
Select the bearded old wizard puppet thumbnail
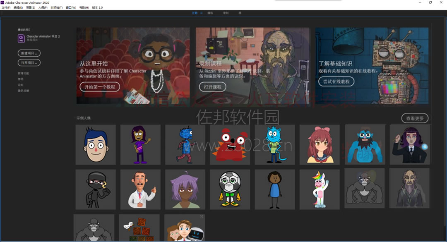coord(409,188)
